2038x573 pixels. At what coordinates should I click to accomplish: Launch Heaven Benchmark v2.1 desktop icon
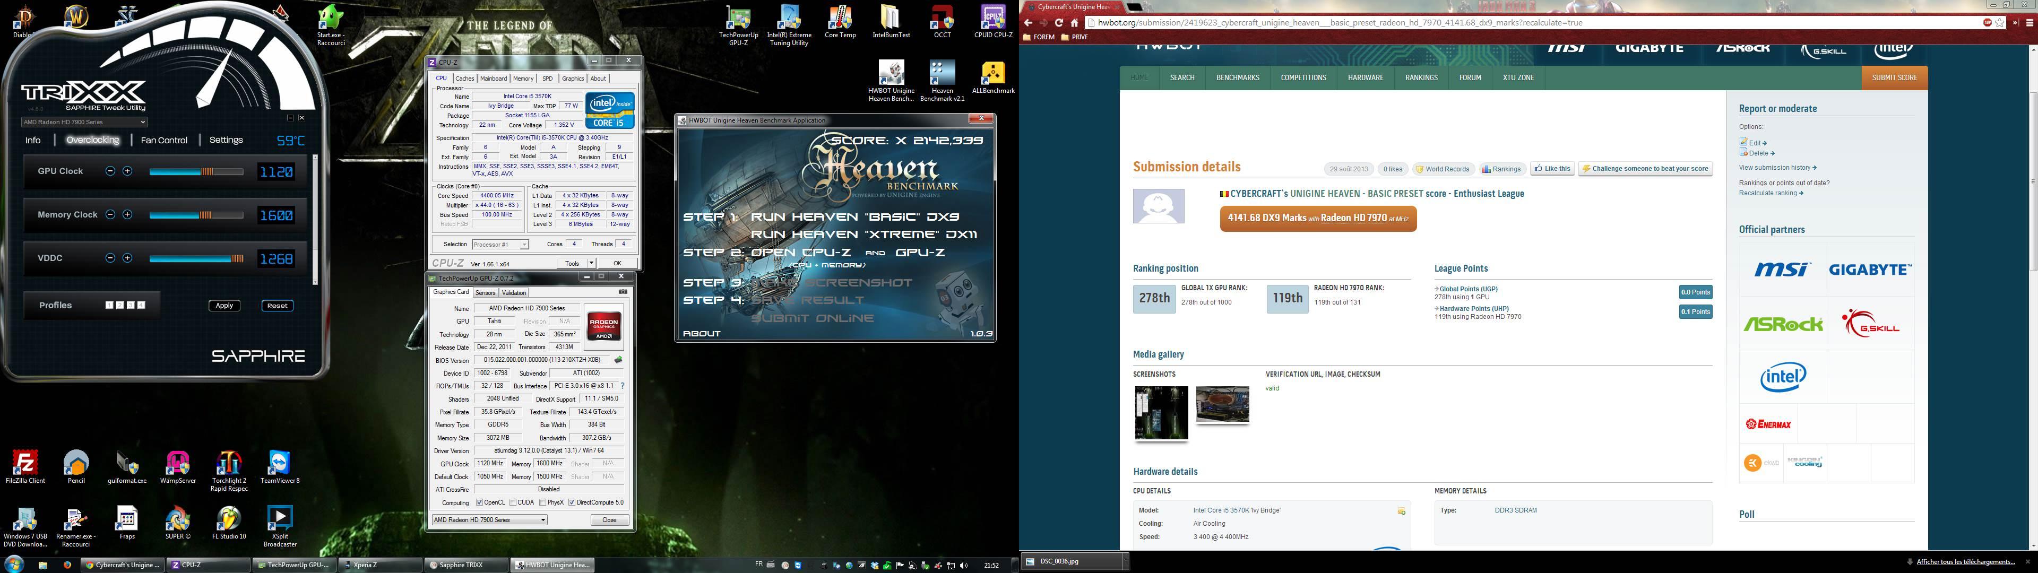pyautogui.click(x=942, y=81)
